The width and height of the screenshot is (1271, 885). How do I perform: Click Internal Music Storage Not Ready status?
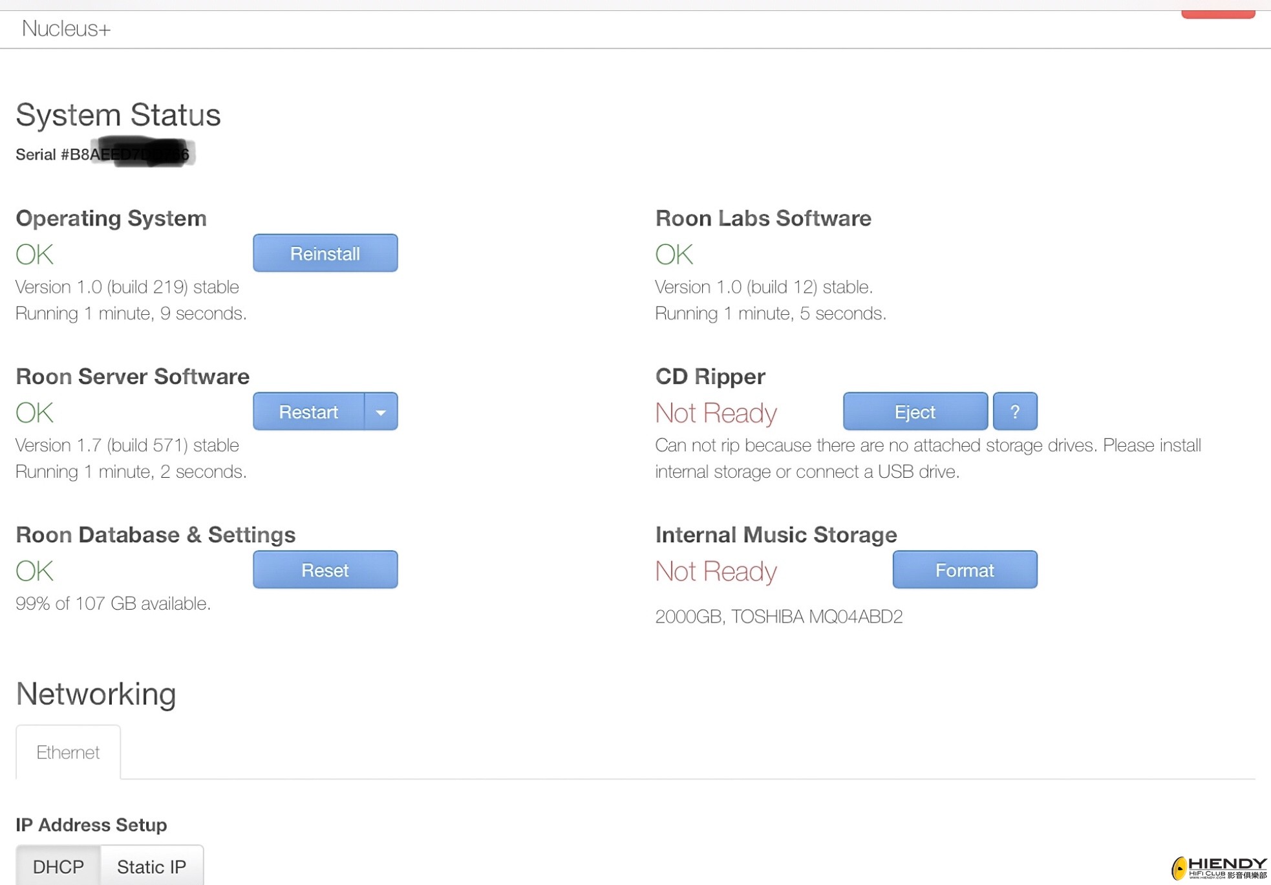(716, 571)
